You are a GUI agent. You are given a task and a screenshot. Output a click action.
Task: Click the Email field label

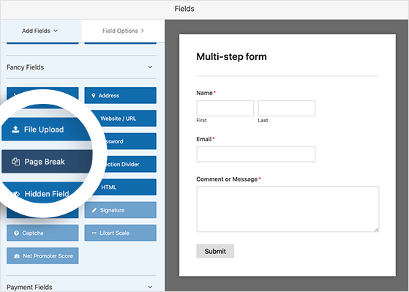coord(204,139)
